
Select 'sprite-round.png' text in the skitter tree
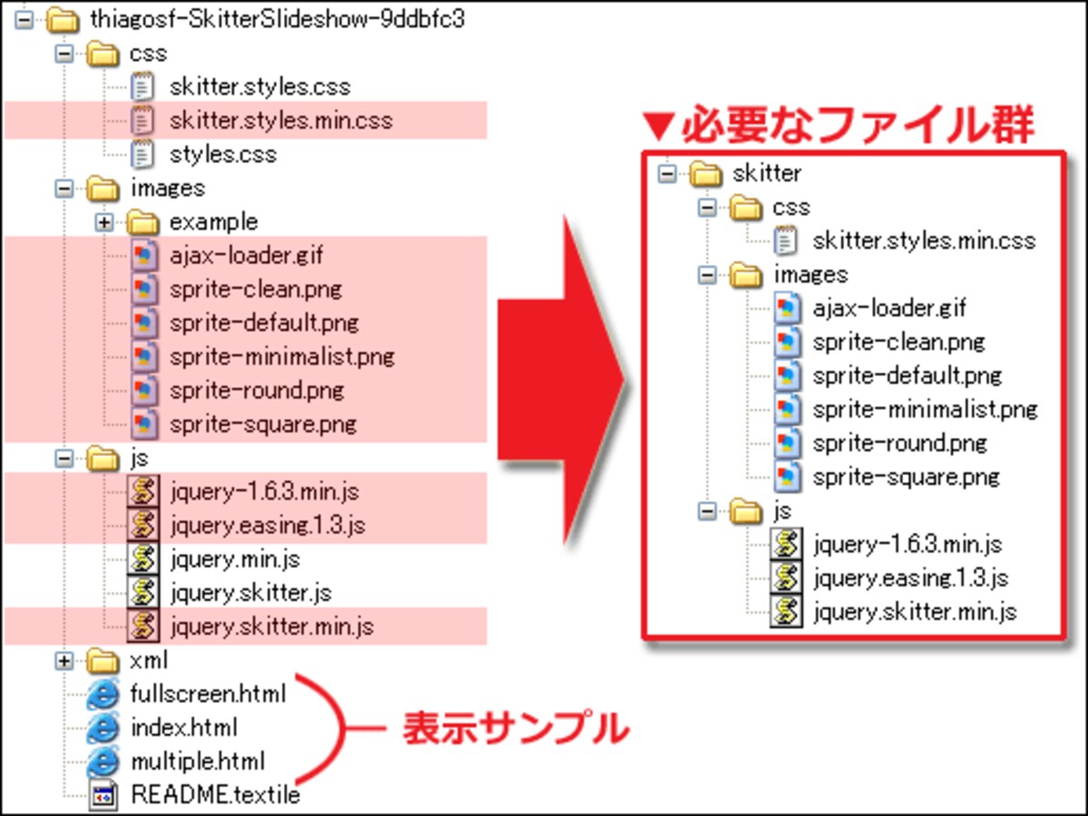899,442
